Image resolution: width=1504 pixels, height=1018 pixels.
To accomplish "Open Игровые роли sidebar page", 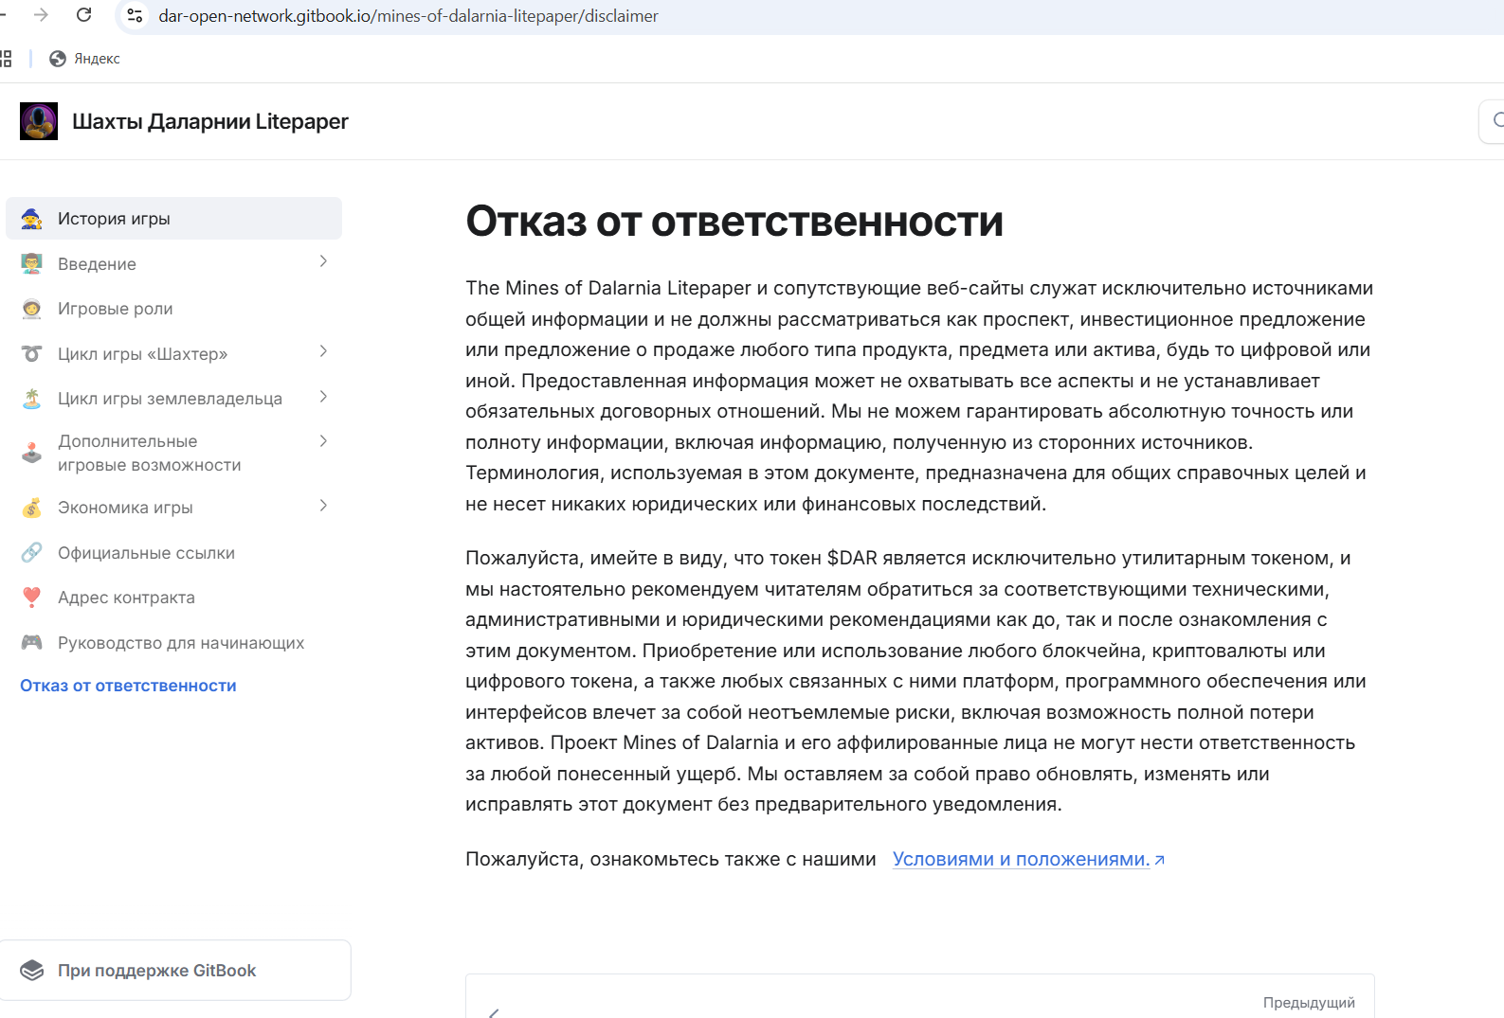I will [116, 309].
